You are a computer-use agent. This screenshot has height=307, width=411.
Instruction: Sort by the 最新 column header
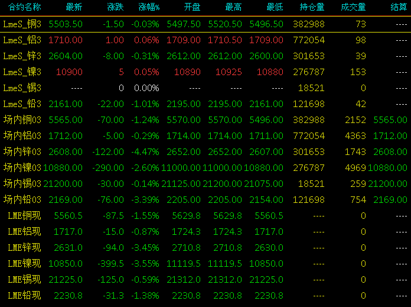pyautogui.click(x=74, y=7)
